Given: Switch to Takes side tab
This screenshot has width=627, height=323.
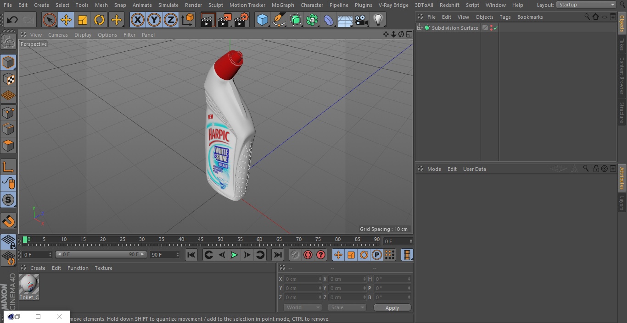Looking at the screenshot, I should (622, 45).
